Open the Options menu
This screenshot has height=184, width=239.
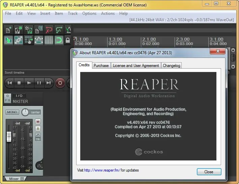(x=89, y=13)
